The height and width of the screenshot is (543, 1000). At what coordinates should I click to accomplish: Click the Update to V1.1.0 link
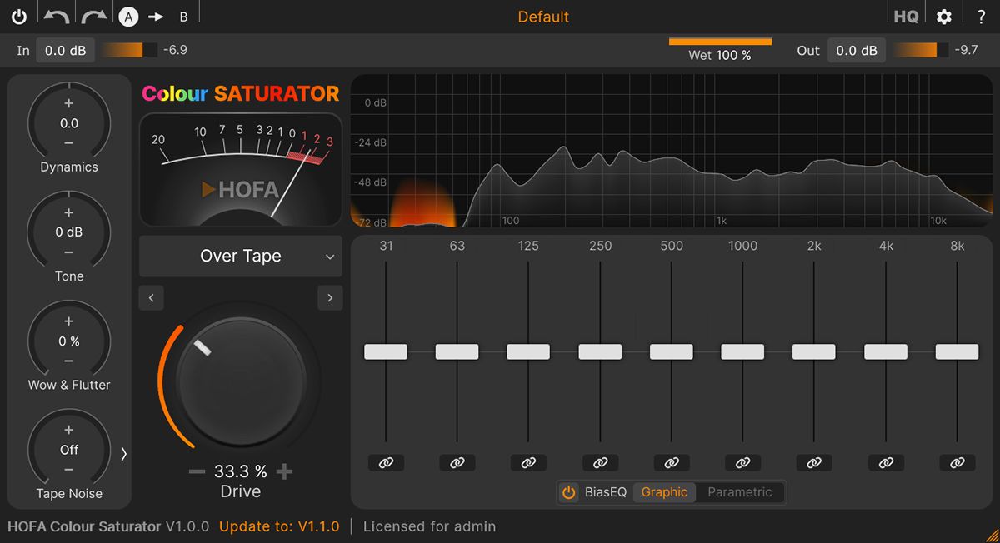point(279,526)
